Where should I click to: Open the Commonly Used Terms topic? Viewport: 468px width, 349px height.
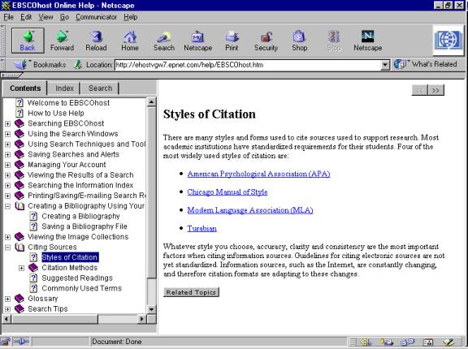pyautogui.click(x=82, y=288)
